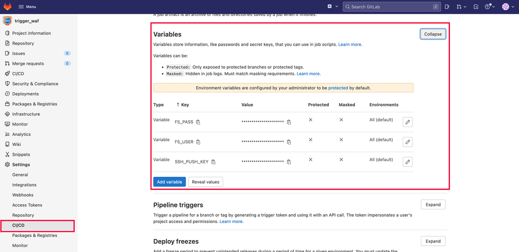Click the Add variable button
Image resolution: width=519 pixels, height=252 pixels.
(169, 182)
